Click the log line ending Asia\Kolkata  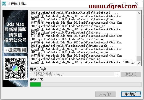point(69,32)
